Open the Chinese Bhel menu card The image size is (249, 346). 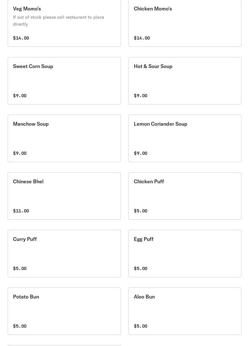tap(64, 196)
